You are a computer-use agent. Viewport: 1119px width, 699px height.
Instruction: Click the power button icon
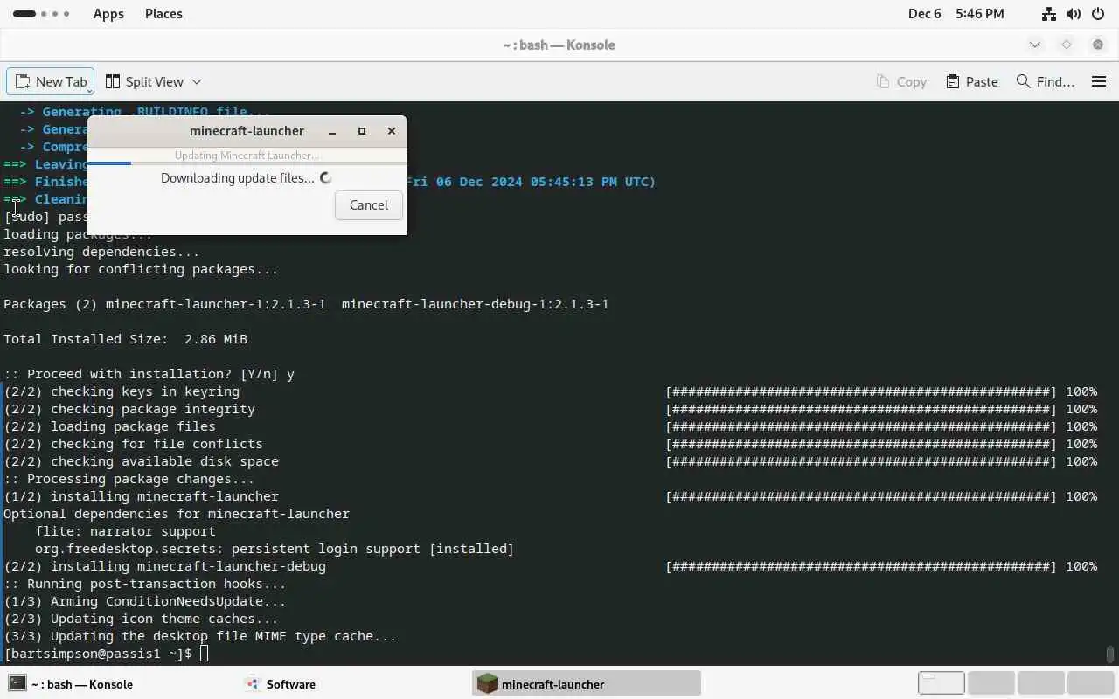1098,14
